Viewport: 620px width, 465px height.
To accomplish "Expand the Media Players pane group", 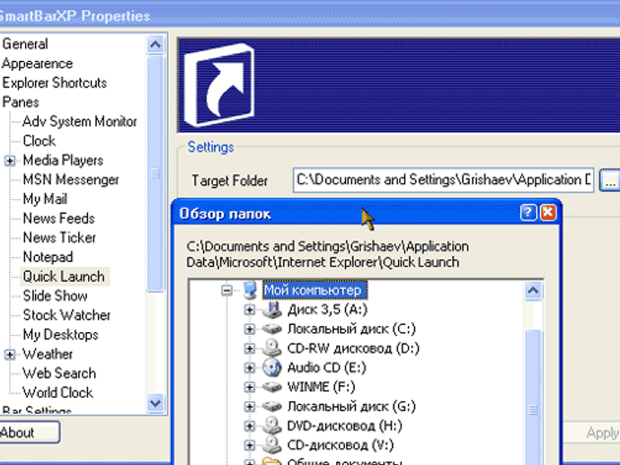I will pyautogui.click(x=10, y=161).
